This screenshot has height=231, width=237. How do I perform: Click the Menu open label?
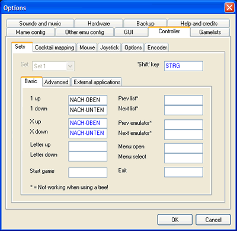click(132, 147)
